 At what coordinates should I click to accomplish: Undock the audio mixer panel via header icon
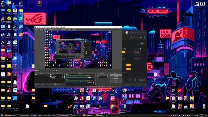pyautogui.click(x=95, y=73)
